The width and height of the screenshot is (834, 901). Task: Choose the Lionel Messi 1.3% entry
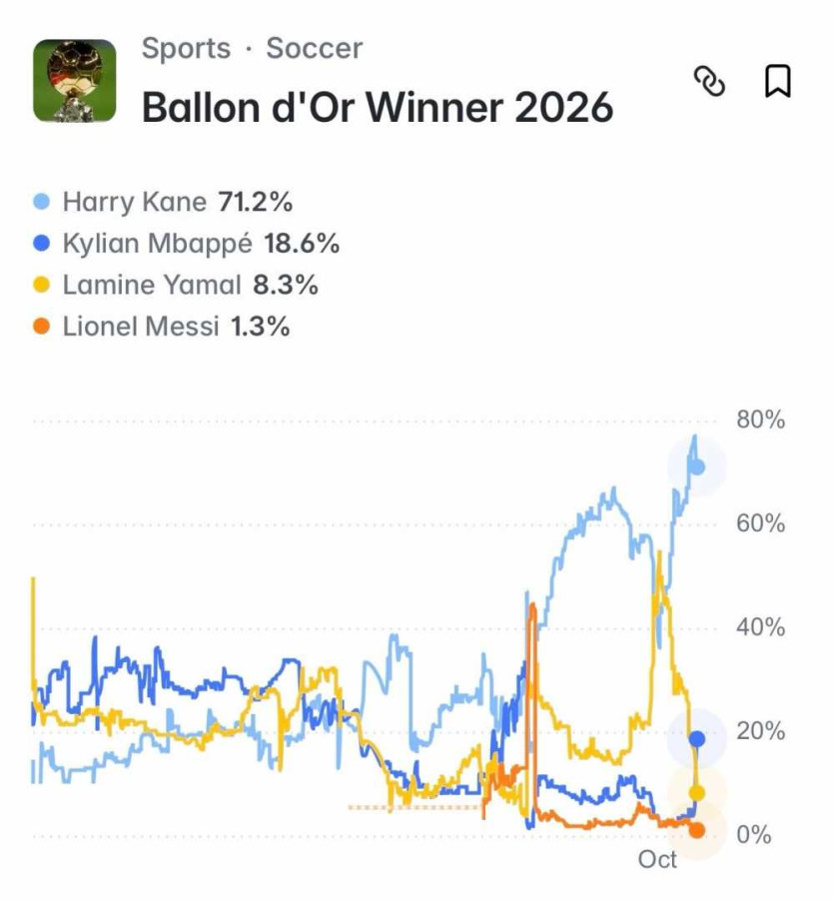point(162,327)
